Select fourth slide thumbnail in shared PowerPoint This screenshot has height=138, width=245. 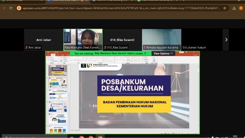pyautogui.click(x=58, y=107)
